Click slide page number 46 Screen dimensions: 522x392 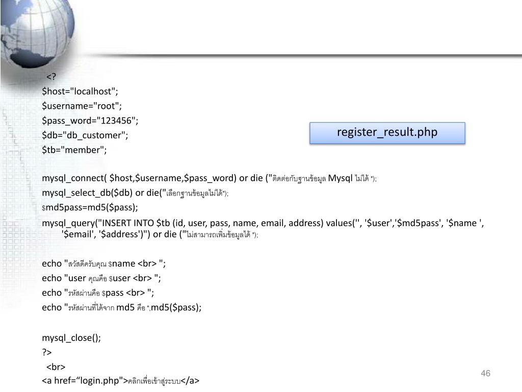[x=485, y=373]
